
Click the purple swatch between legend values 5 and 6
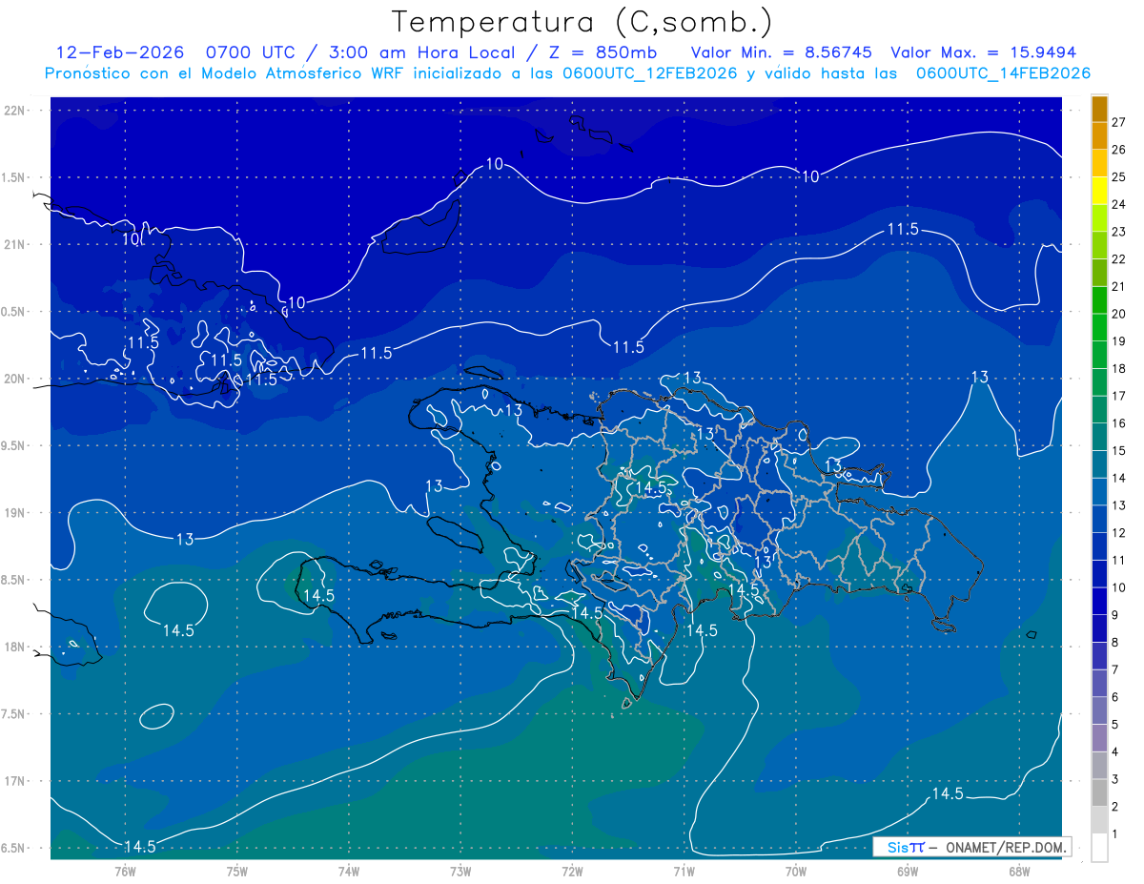(x=1099, y=710)
